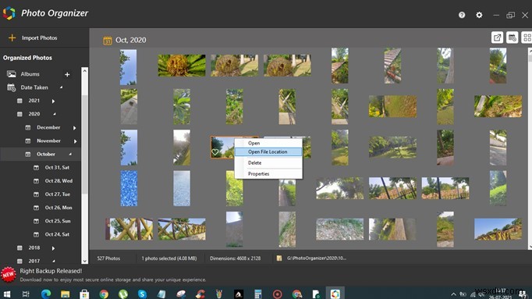Image resolution: width=532 pixels, height=299 pixels.
Task: Select the blue glitter texture thumbnail
Action: [129, 188]
